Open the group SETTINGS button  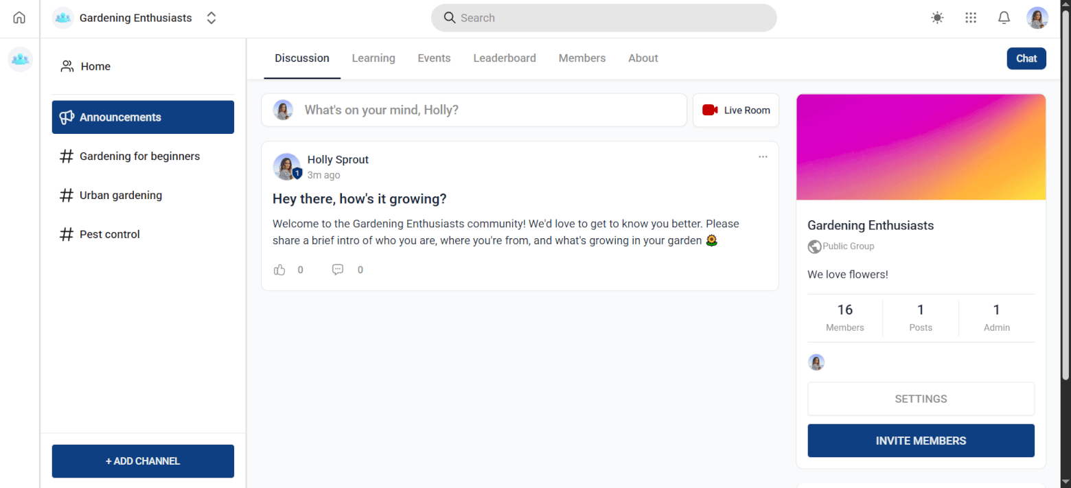point(921,399)
